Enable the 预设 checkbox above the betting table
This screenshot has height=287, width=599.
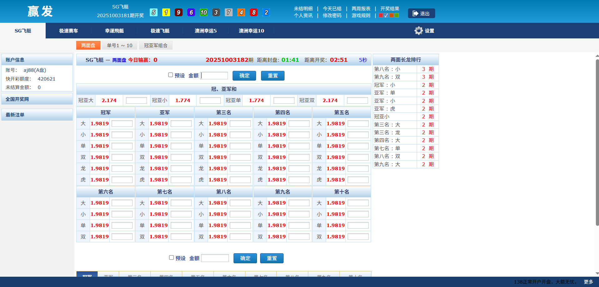(x=170, y=75)
